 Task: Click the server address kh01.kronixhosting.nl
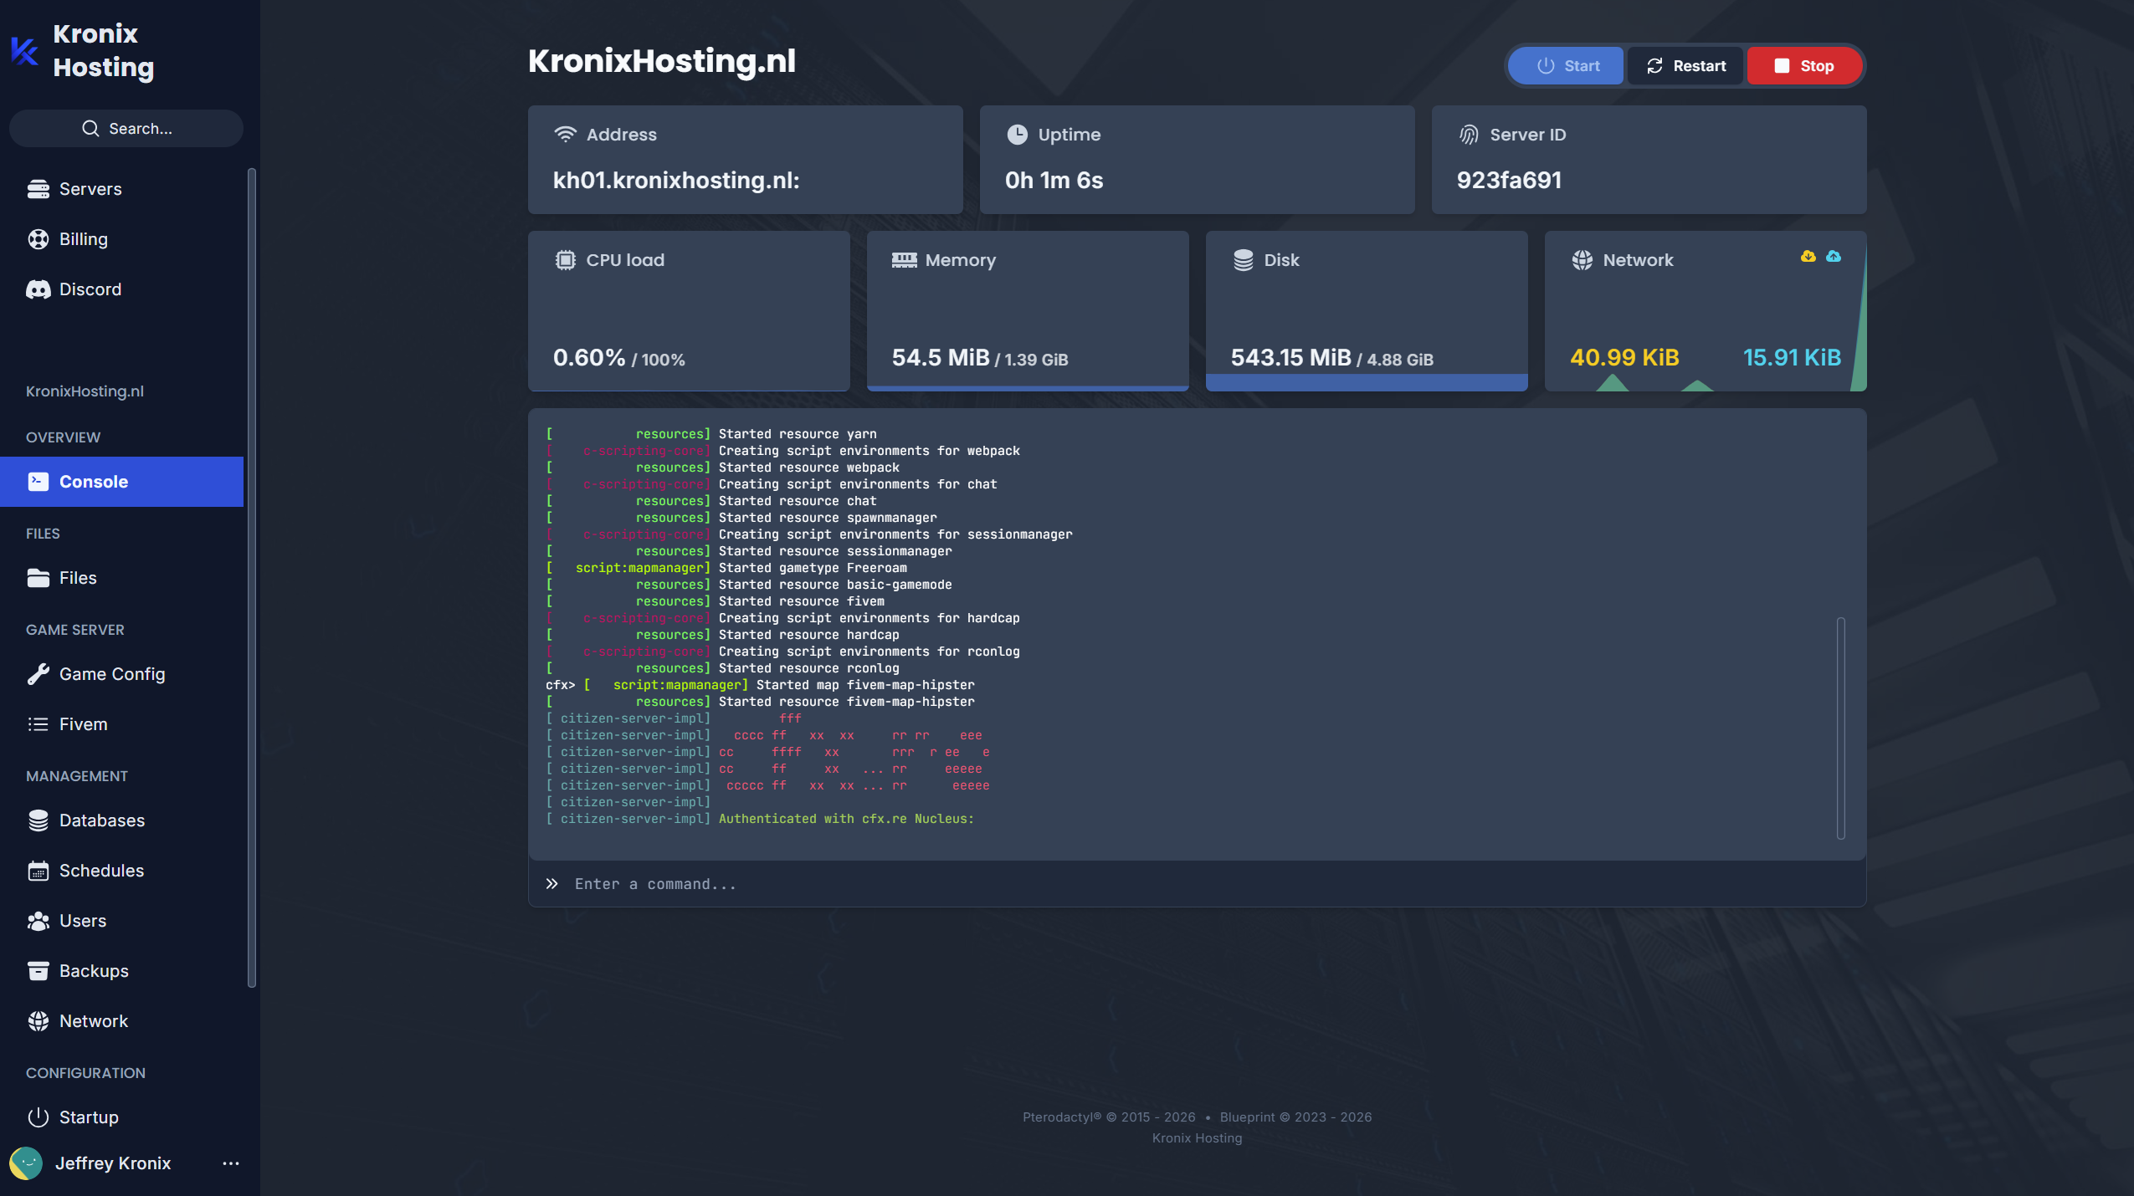click(676, 181)
